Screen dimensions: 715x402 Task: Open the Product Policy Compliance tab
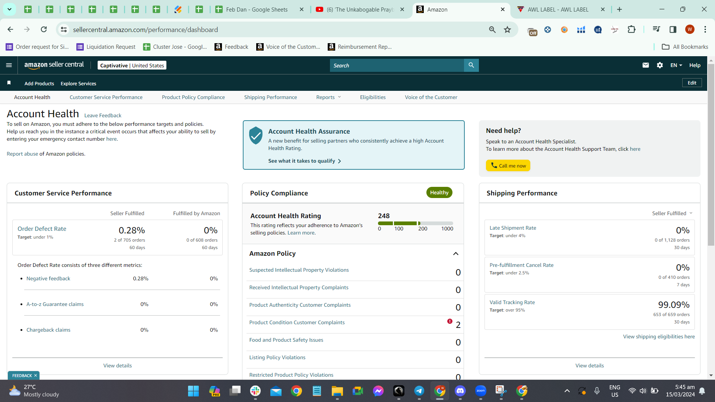tap(193, 97)
